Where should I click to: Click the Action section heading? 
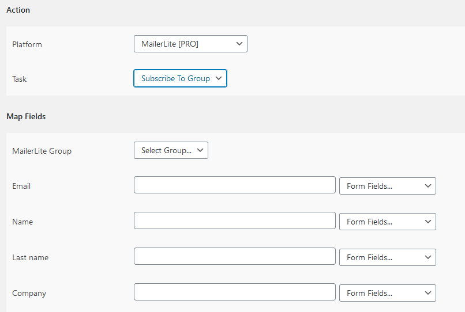point(18,10)
